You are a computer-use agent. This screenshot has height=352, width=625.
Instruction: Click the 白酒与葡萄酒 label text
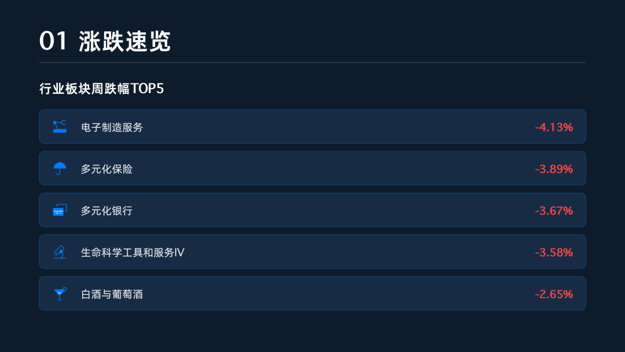pyautogui.click(x=112, y=294)
